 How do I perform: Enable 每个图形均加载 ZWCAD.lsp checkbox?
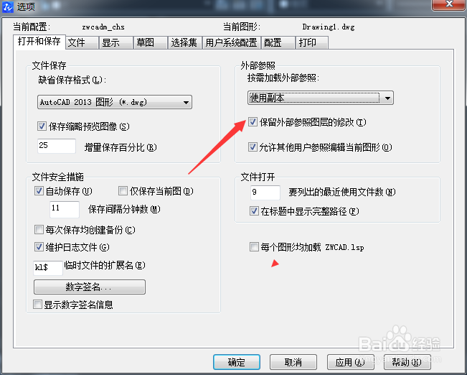254,247
